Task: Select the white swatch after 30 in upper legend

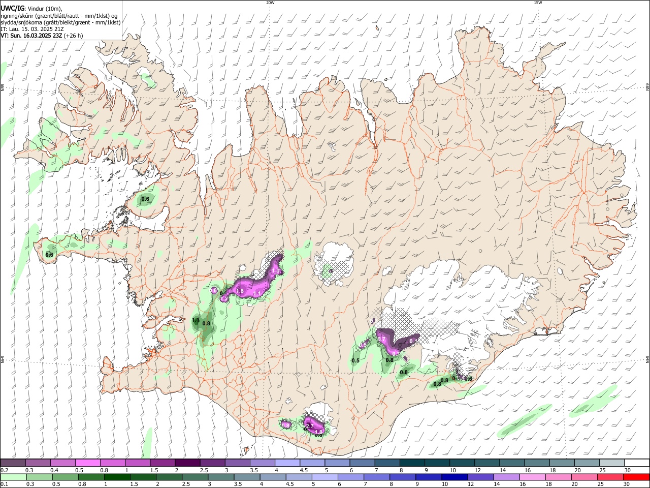Action: click(x=636, y=463)
